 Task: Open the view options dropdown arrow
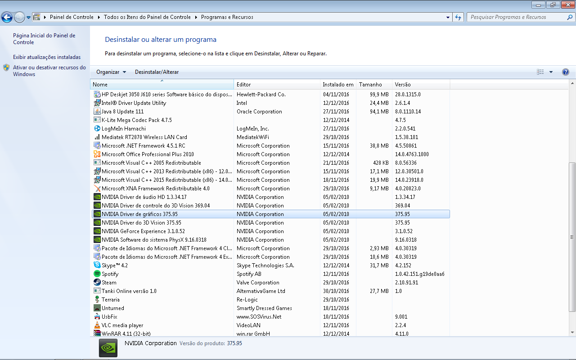[x=551, y=72]
